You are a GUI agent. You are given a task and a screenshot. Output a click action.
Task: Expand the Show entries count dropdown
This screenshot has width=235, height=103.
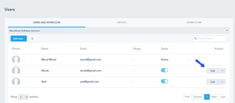[23, 97]
